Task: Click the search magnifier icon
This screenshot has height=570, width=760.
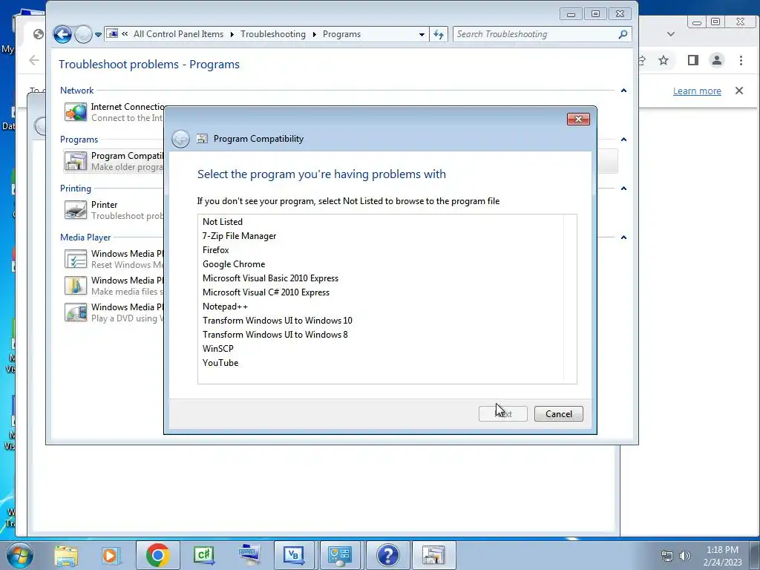Action: tap(623, 34)
